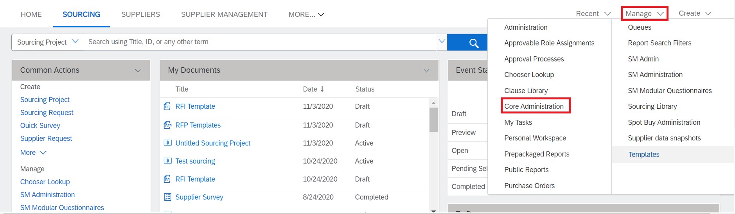Expand More under Create actions

tap(33, 153)
